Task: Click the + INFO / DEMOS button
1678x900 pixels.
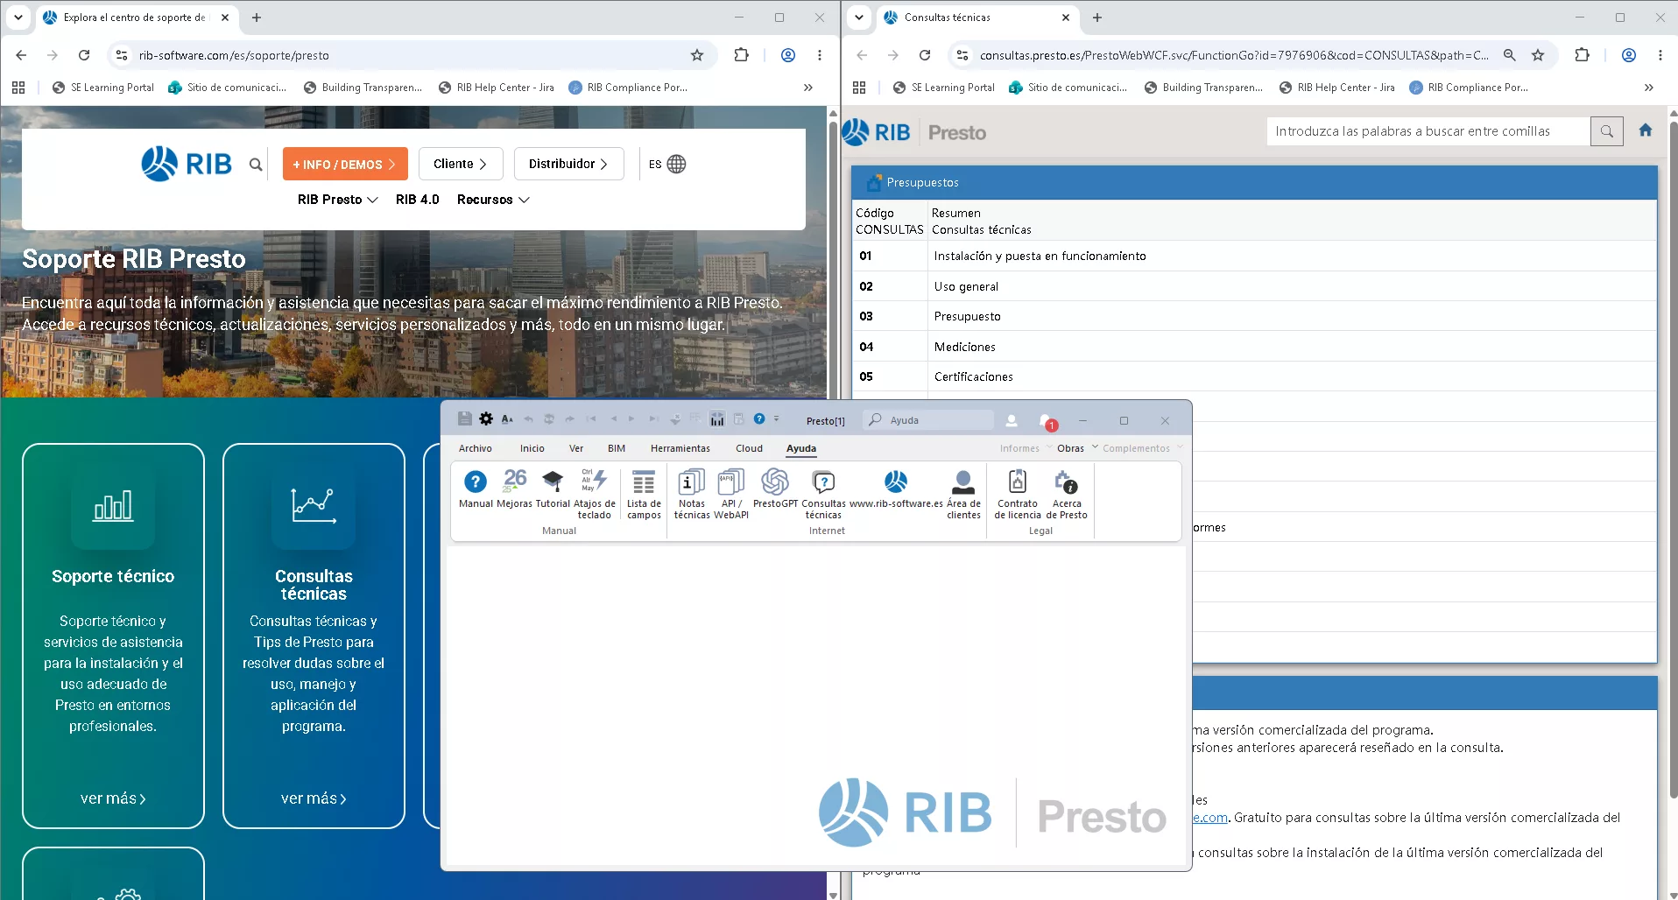Action: [345, 164]
